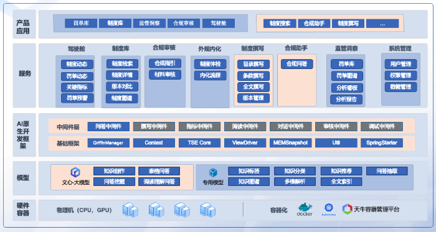The height and width of the screenshot is (232, 436).
Task: Open the 合规问答 box
Action: pos(297,64)
